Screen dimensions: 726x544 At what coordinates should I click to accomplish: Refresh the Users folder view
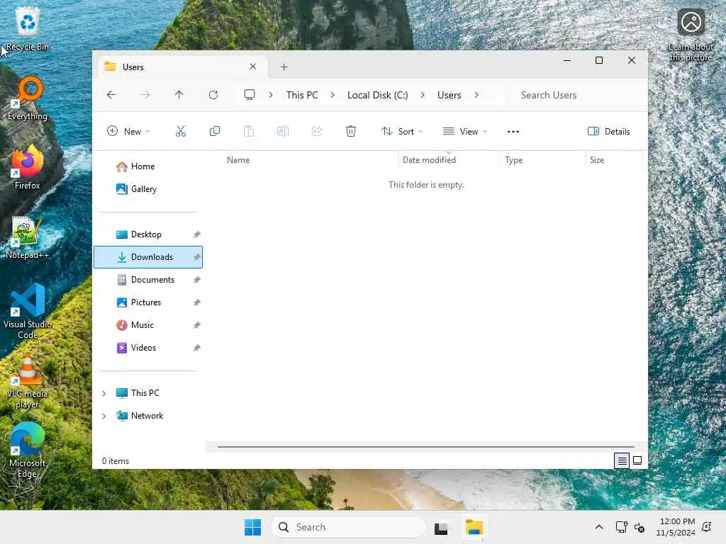(x=213, y=95)
